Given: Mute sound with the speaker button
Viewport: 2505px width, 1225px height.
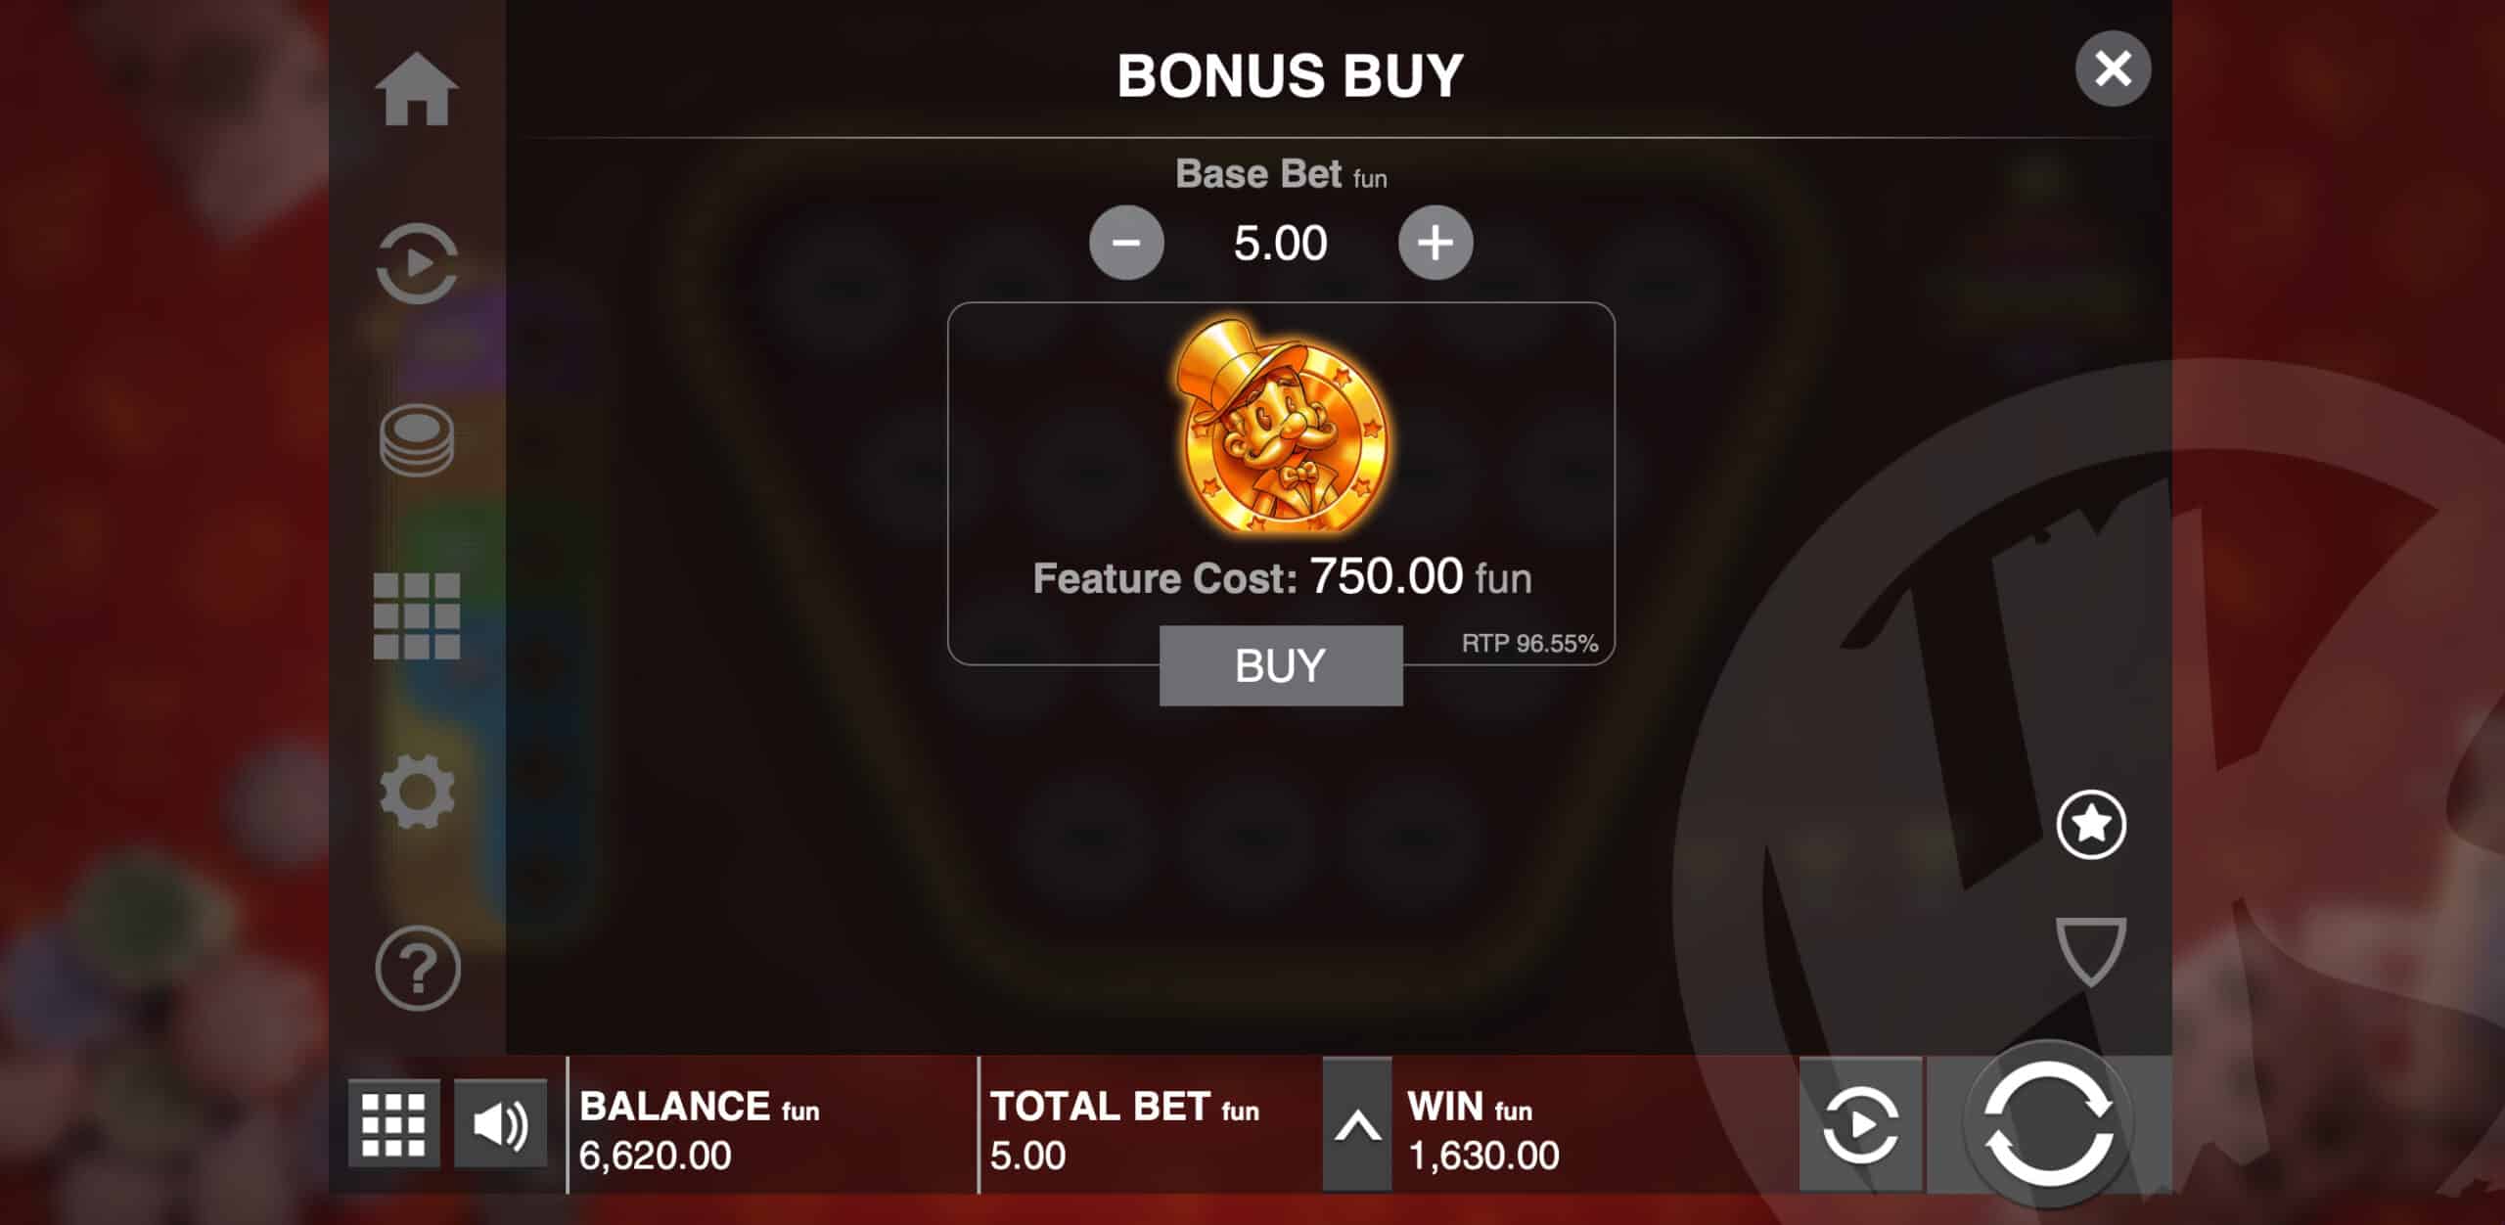Looking at the screenshot, I should (501, 1124).
